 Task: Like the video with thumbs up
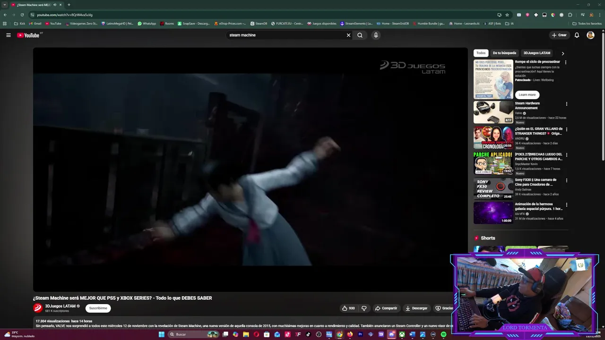(348, 308)
